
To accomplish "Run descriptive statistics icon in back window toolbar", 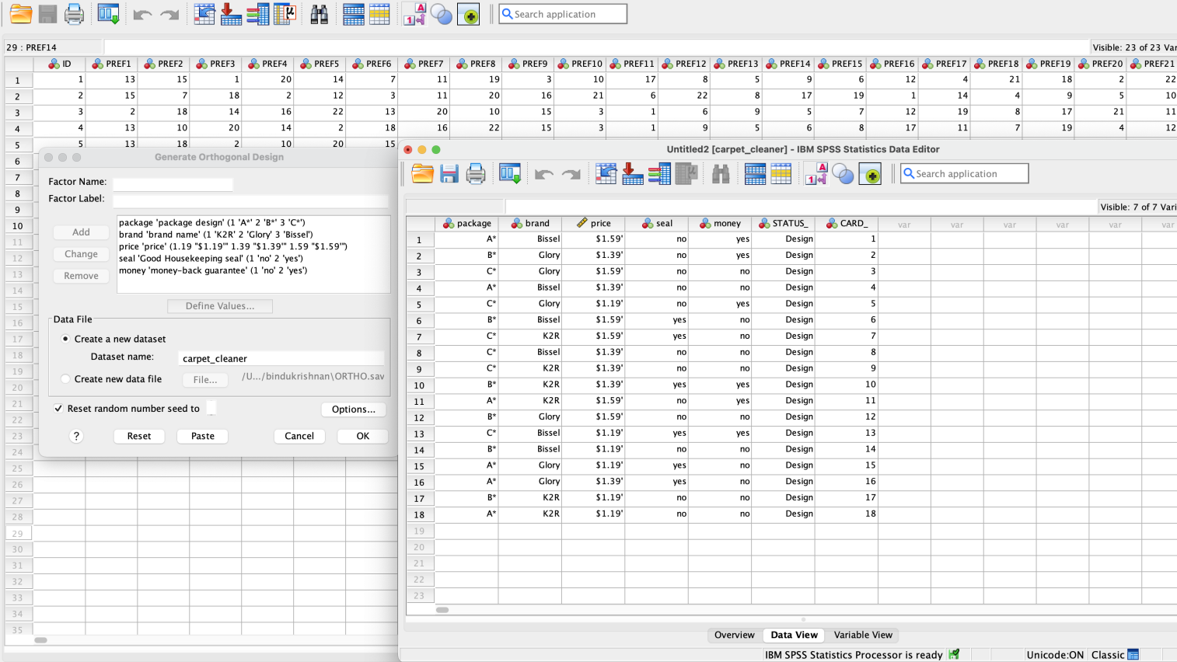I will pos(285,14).
